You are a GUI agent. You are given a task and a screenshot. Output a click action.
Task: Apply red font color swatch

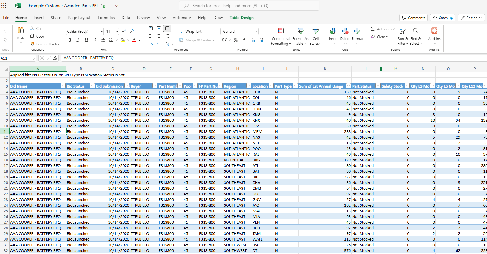134,40
